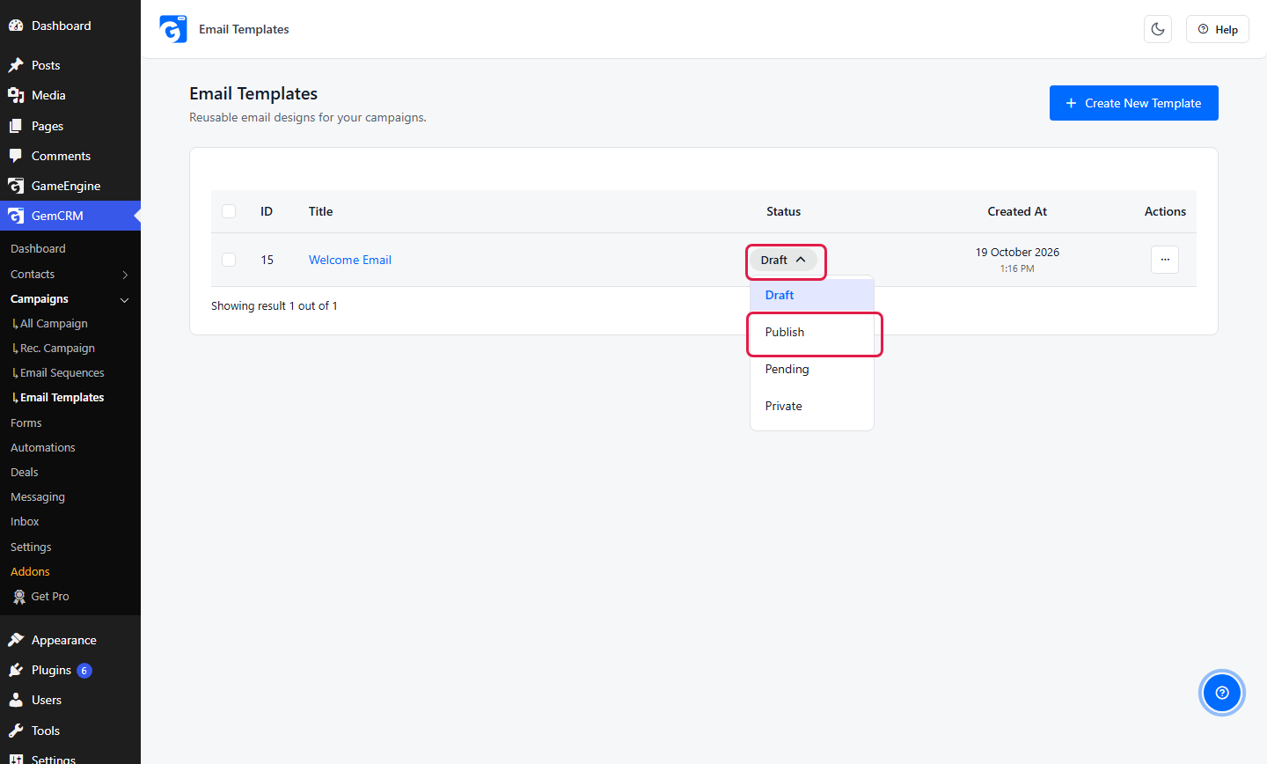
Task: Click the GemCRM sidebar menu icon
Action: (16, 216)
